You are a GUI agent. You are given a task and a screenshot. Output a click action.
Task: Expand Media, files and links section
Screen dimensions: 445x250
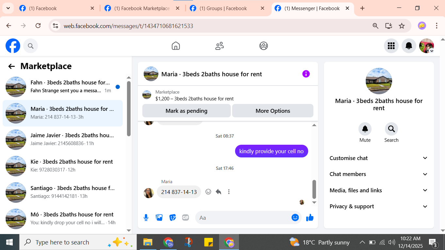coord(379,190)
